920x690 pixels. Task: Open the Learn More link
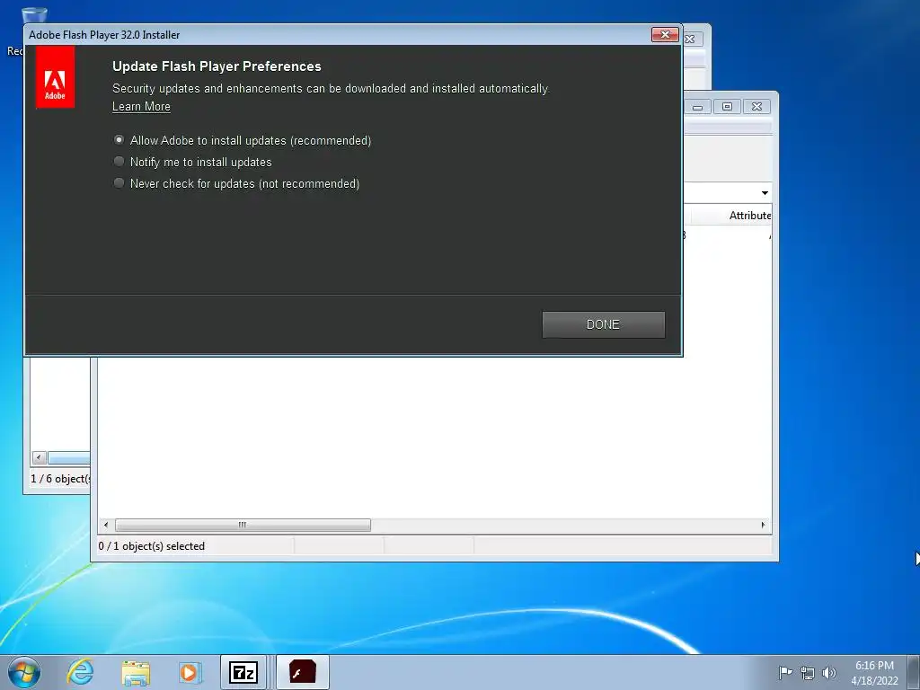(141, 106)
